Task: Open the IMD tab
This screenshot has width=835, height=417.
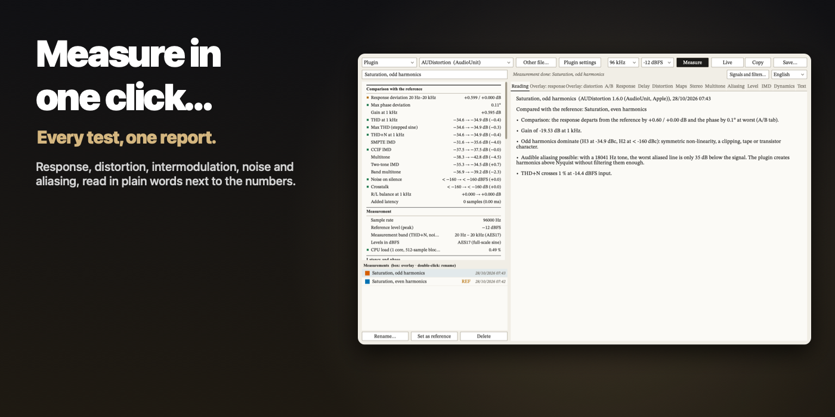Action: click(766, 86)
